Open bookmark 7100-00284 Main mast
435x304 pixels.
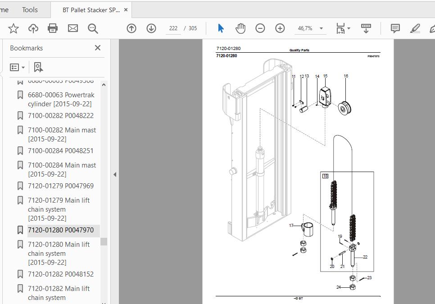[x=62, y=169]
